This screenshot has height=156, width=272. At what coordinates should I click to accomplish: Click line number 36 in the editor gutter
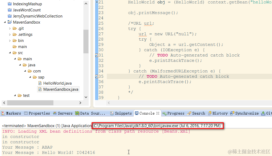pyautogui.click(x=101, y=82)
